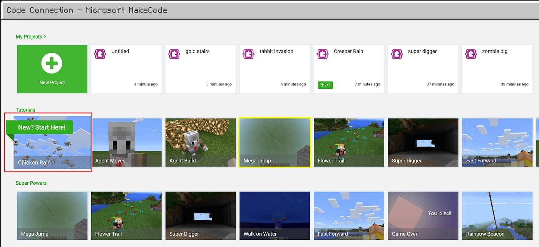Viewport: 539px width, 247px height.
Task: Open the Agent Moves tutorial
Action: 126,142
